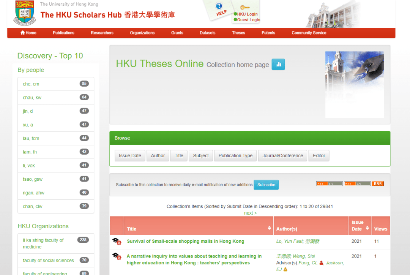The height and width of the screenshot is (275, 410).
Task: Open the RSS 2.0 feed badge
Action: (x=357, y=184)
